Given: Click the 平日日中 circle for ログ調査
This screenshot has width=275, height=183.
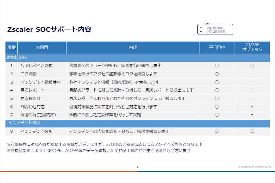Looking at the screenshot, I should [217, 74].
